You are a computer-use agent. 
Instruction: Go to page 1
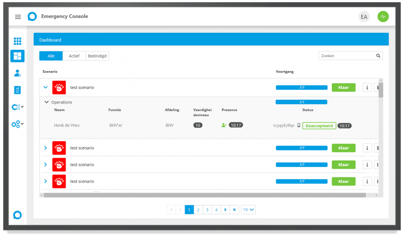coord(189,210)
